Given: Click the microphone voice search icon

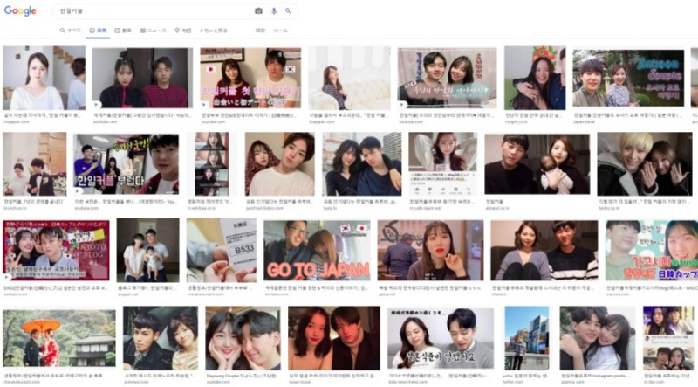Looking at the screenshot, I should point(274,11).
